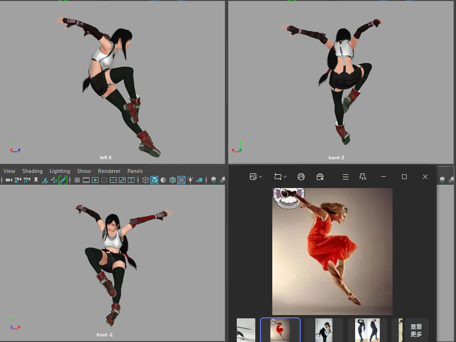456x342 pixels.
Task: Toggle the Textured checkerboard display icon
Action: [x=181, y=180]
